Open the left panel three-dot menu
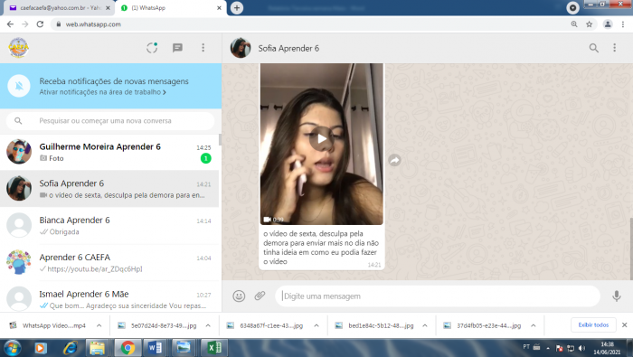 coord(203,48)
